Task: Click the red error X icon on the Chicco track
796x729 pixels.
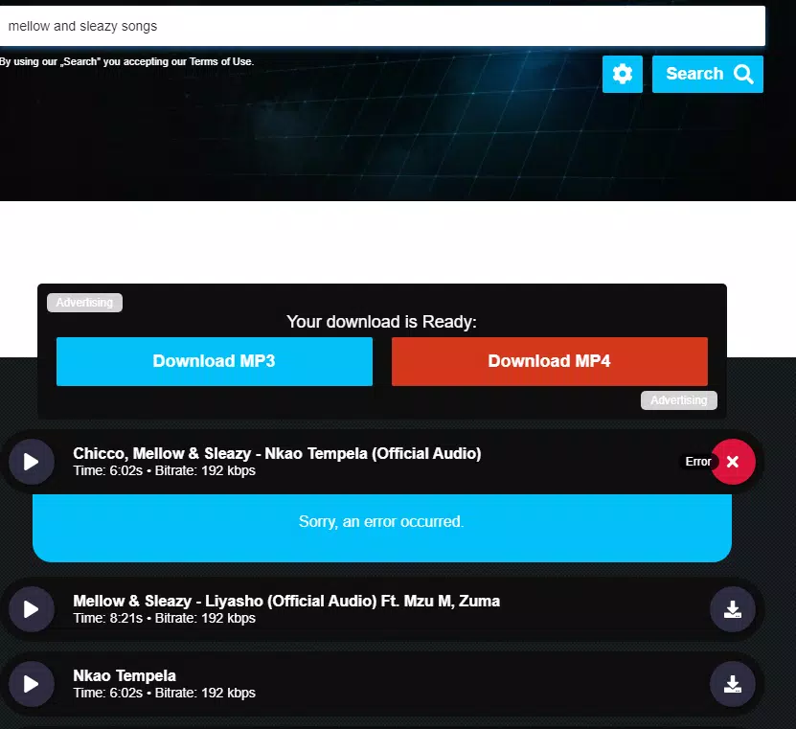Action: pyautogui.click(x=733, y=462)
